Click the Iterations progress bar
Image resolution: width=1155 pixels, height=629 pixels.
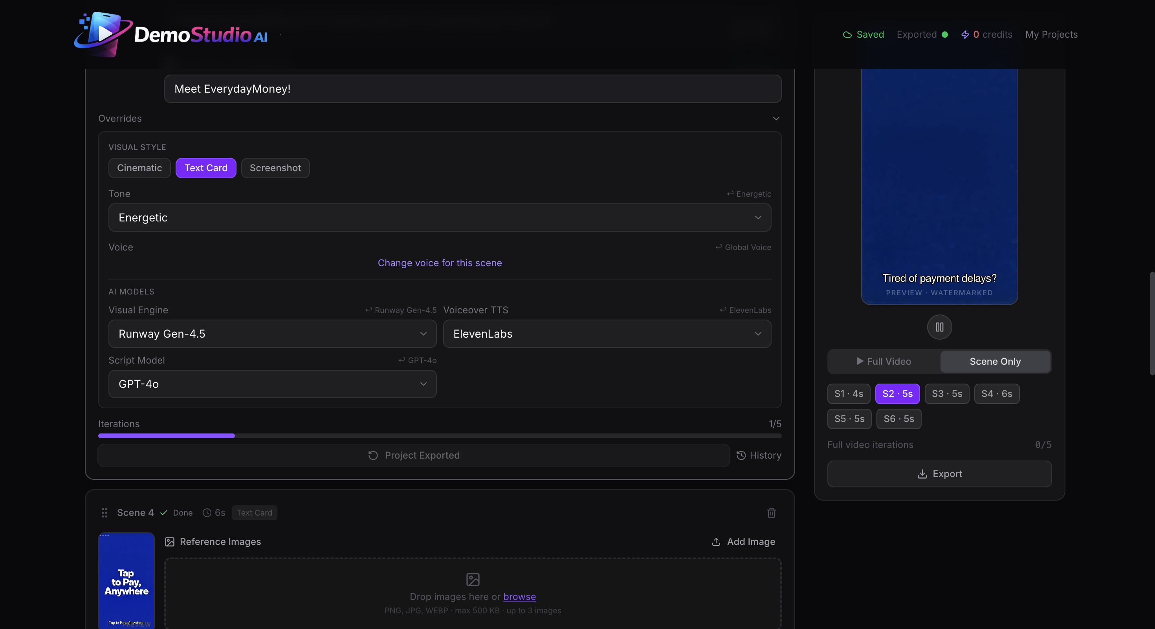(x=440, y=435)
